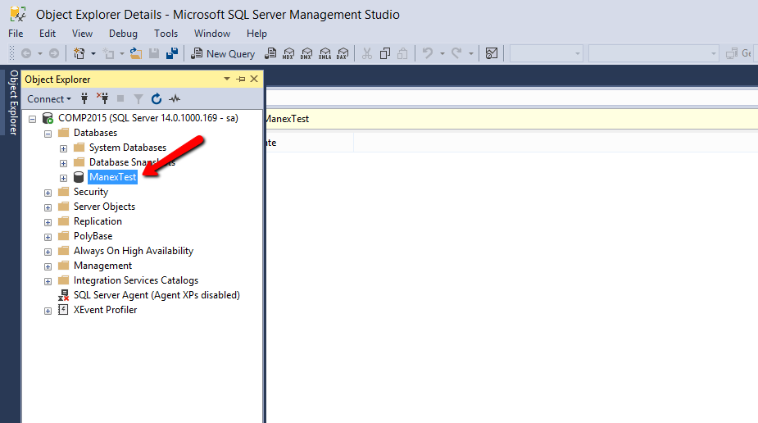Open the New Project dropdown arrow
758x423 pixels.
93,53
